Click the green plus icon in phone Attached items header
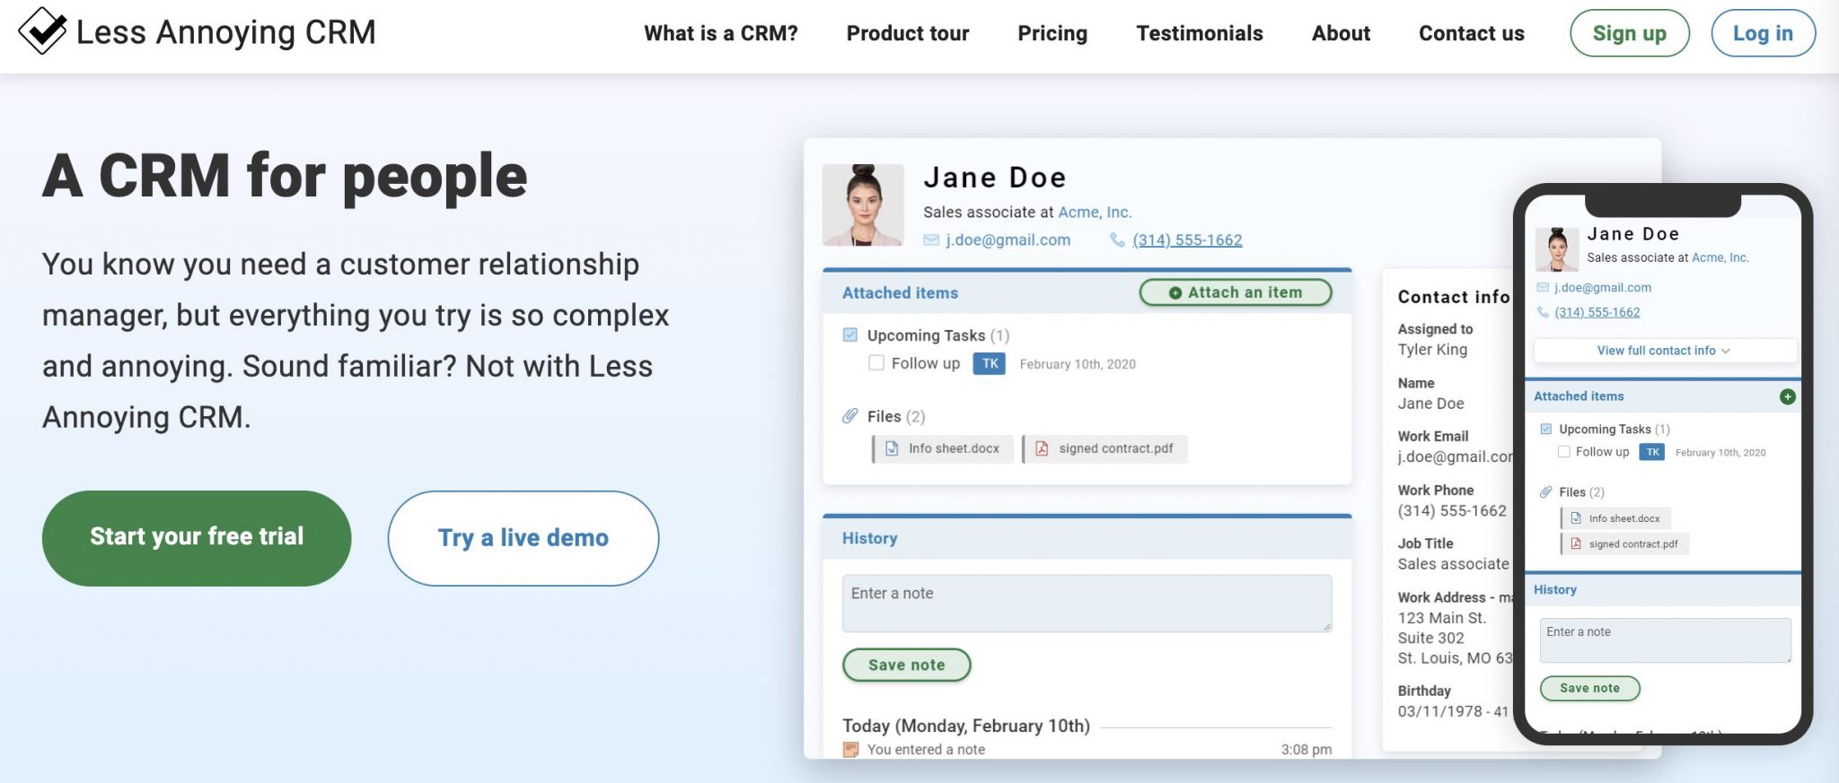Screen dimensions: 1839x783 tap(1787, 396)
